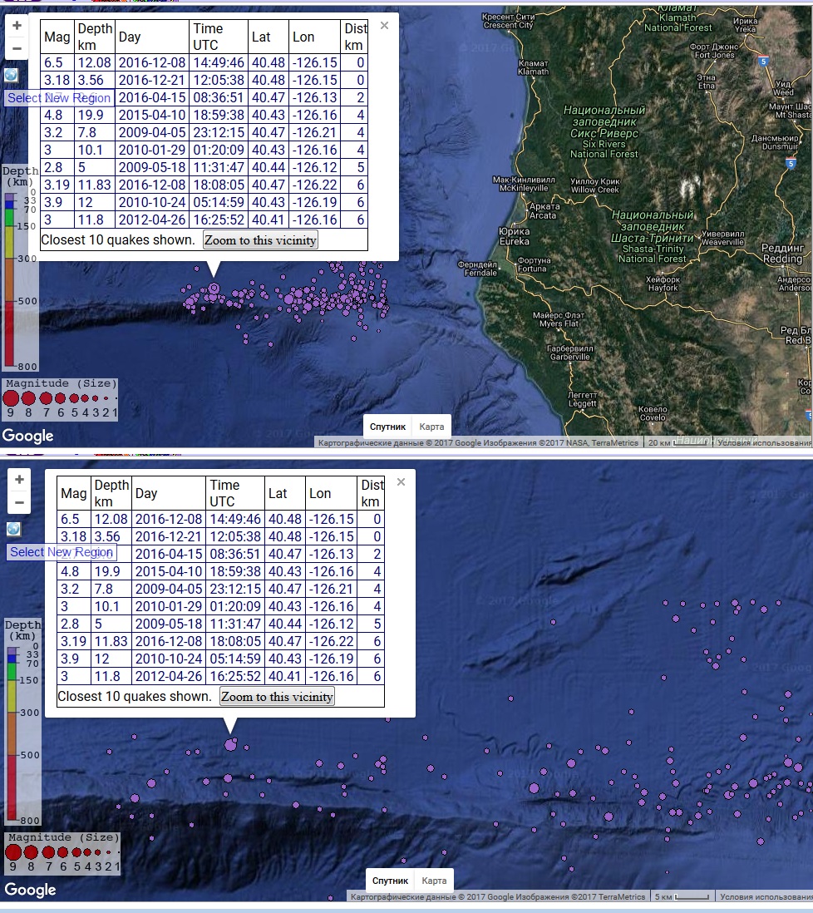Zoom in on the upper map

(x=17, y=26)
